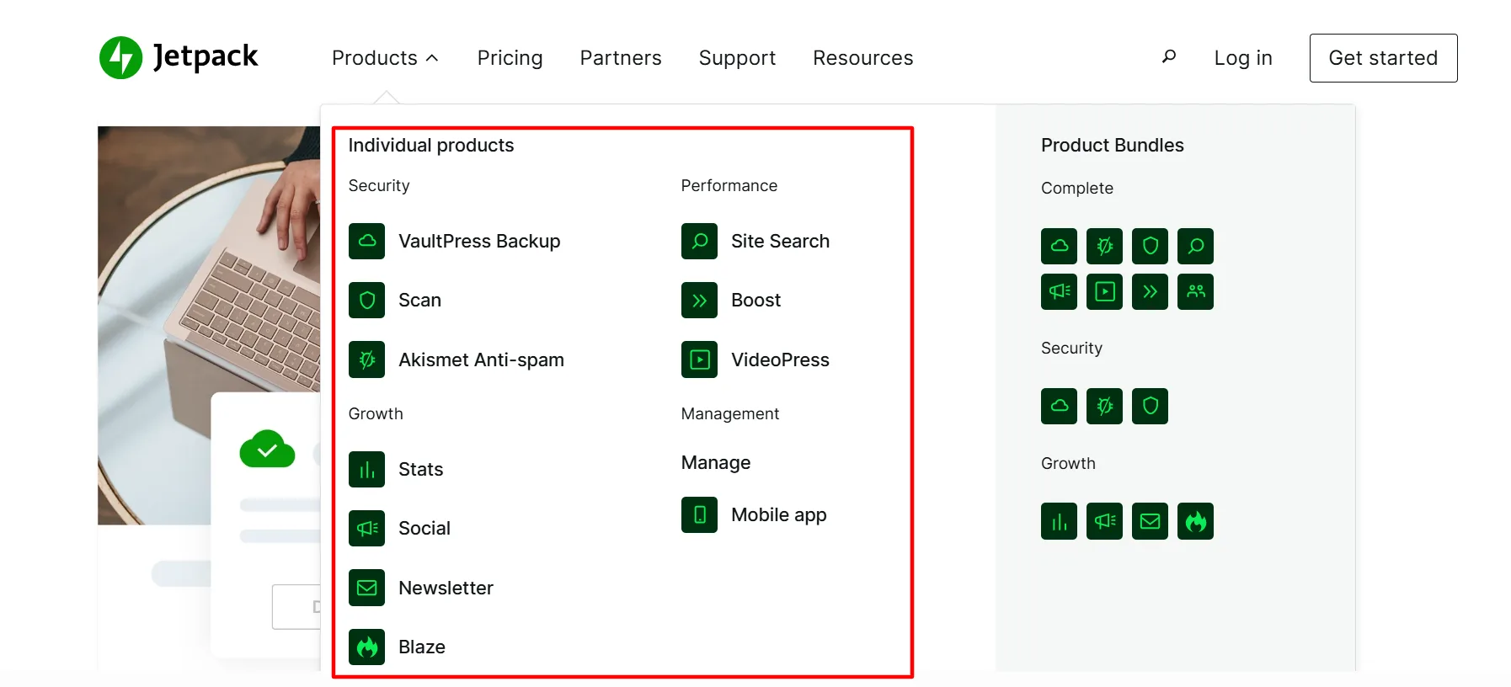Open the Support menu item
The width and height of the screenshot is (1511, 687).
tap(737, 58)
